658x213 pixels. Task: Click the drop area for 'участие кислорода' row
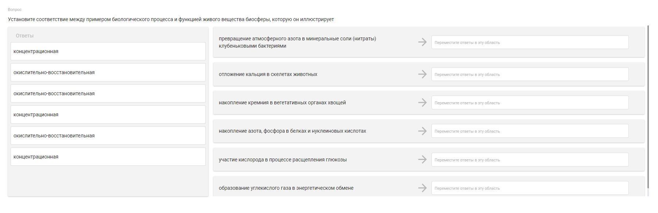[530, 160]
